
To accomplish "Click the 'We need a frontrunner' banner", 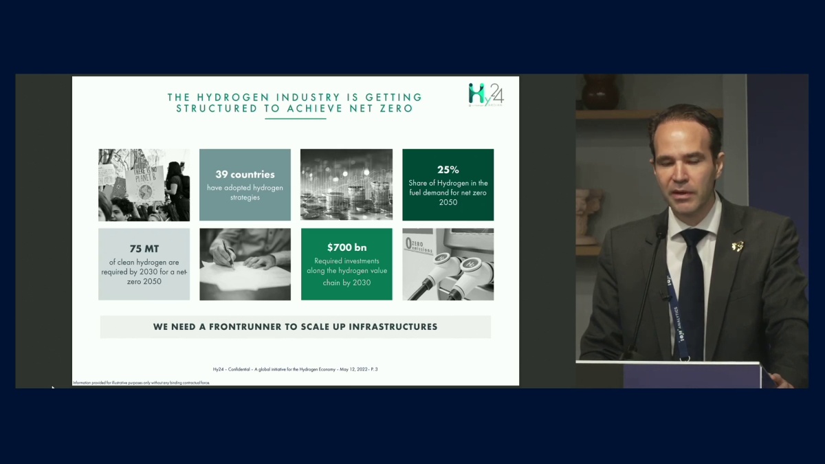I will click(296, 327).
